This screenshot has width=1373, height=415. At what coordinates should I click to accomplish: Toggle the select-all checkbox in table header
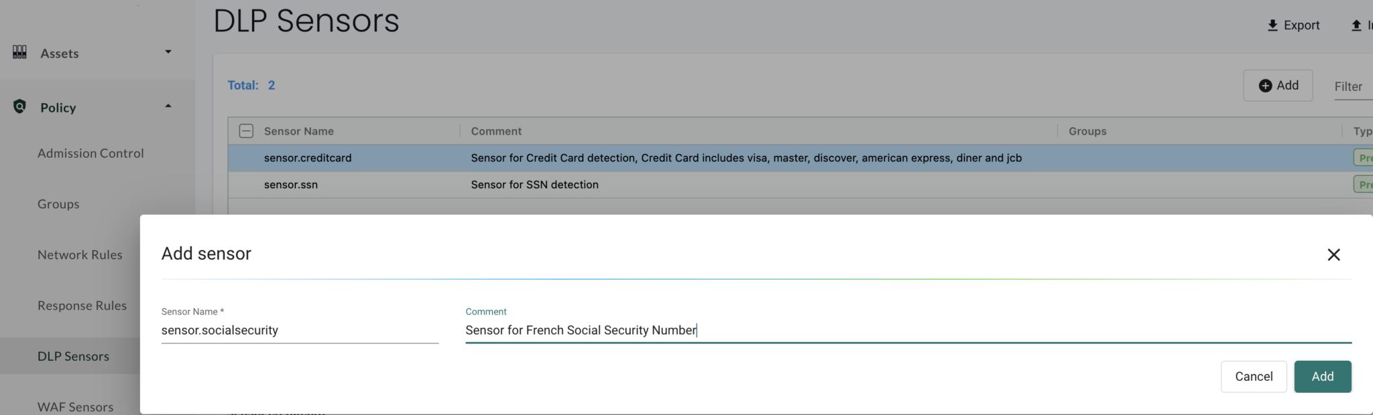tap(246, 131)
